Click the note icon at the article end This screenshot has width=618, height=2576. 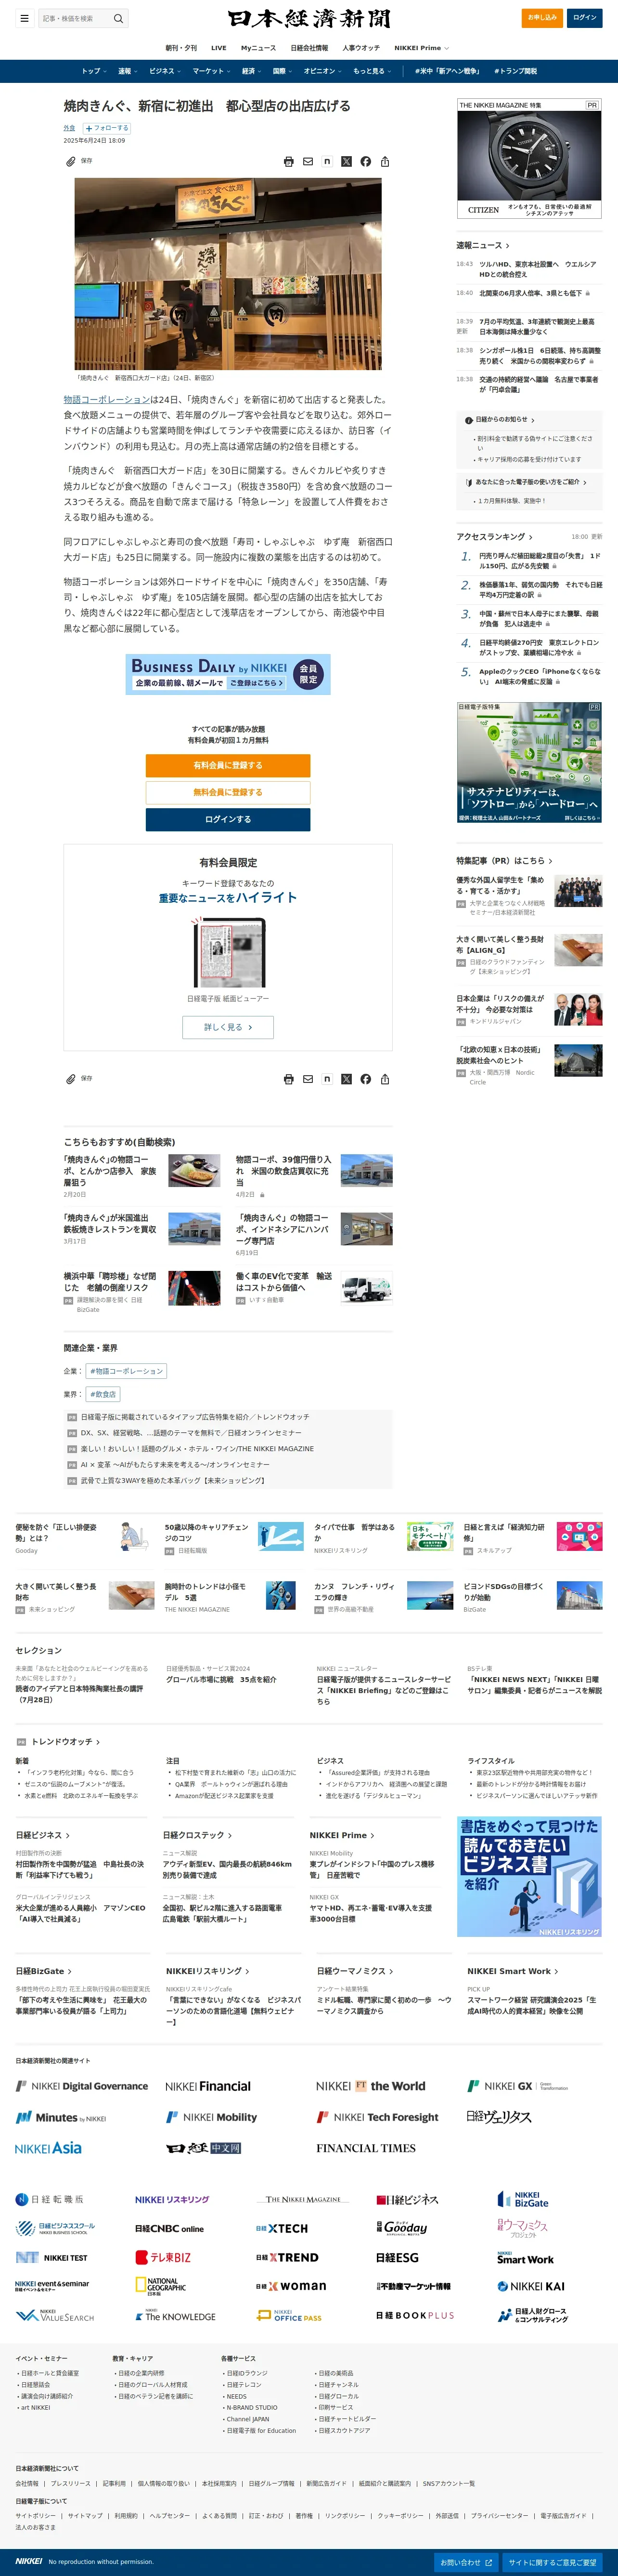tap(326, 1079)
